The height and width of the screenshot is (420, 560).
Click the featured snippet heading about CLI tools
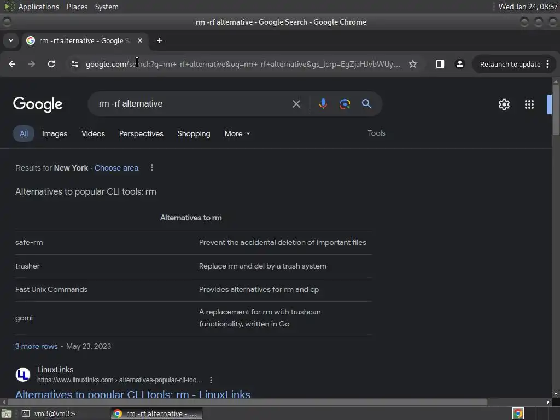(86, 192)
